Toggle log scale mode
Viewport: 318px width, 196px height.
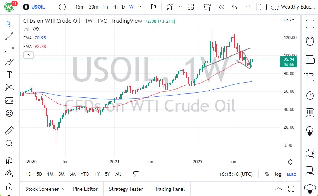tap(278, 174)
